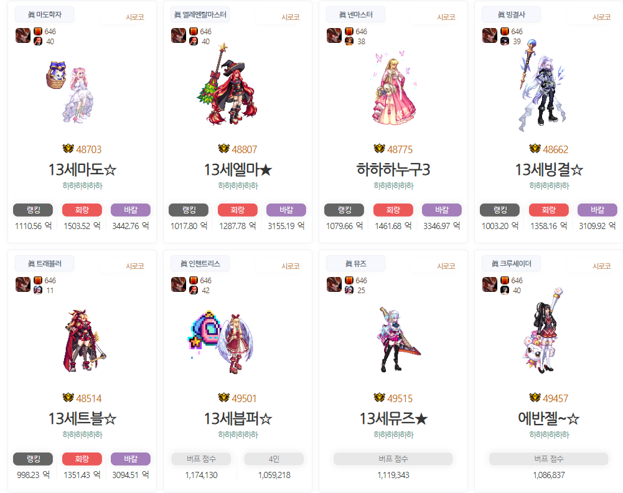Click the 4인 label on the 13세법퍼☆ card
Viewport: 623px width, 493px height.
coord(274,459)
